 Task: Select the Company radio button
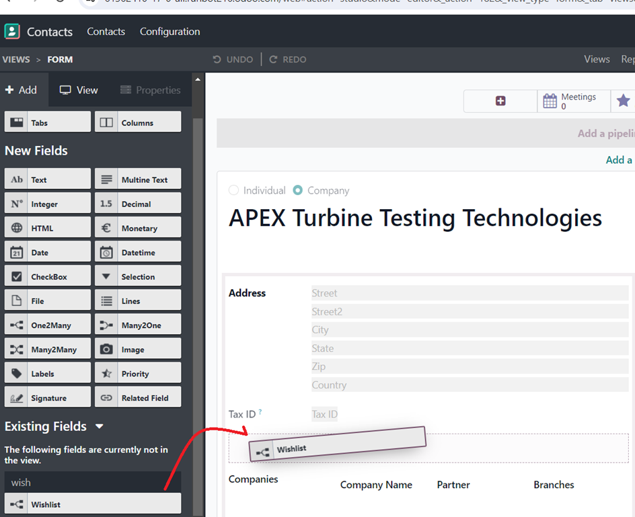tap(297, 190)
